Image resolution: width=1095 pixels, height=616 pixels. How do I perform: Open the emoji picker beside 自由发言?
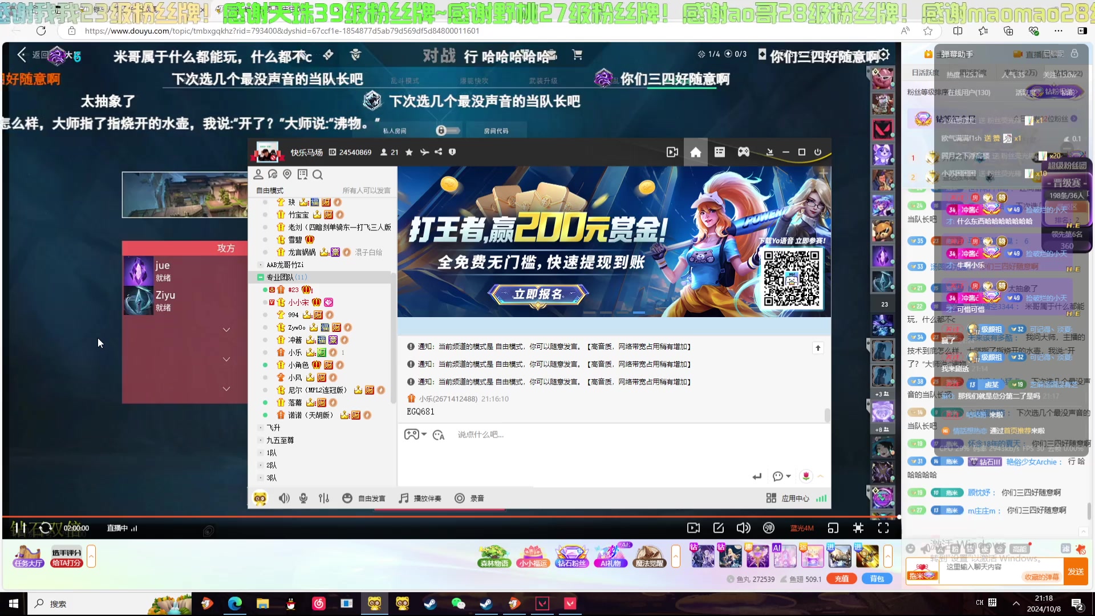[x=347, y=498]
